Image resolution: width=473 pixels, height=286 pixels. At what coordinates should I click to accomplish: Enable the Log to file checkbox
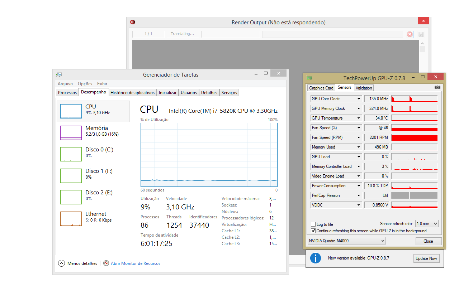(313, 224)
